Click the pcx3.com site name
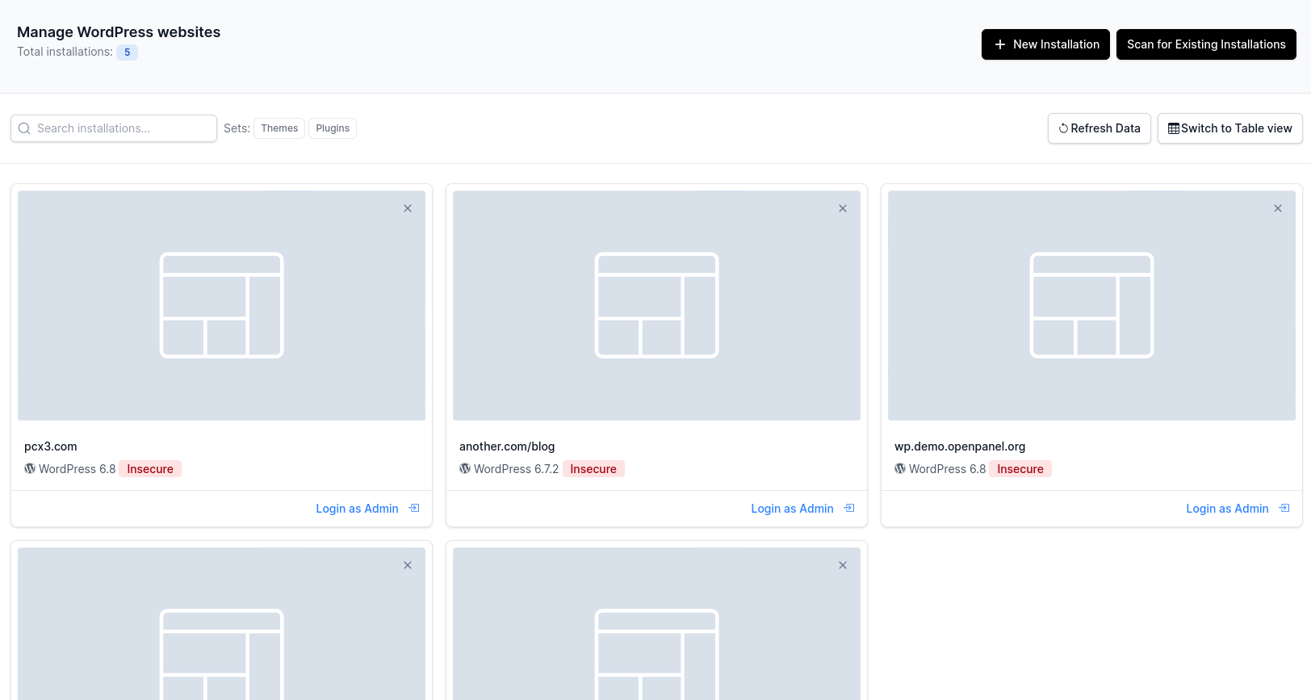Viewport: 1311px width, 700px height. [51, 446]
